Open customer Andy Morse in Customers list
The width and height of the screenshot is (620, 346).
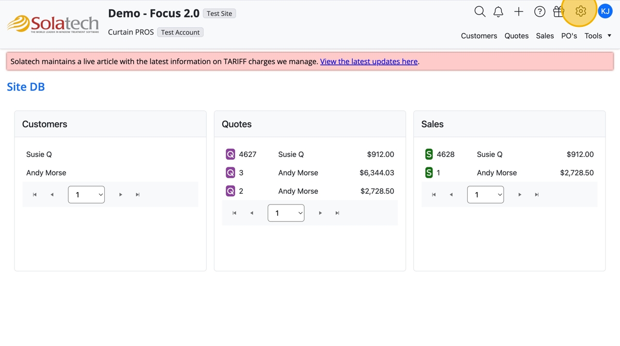[x=46, y=172]
